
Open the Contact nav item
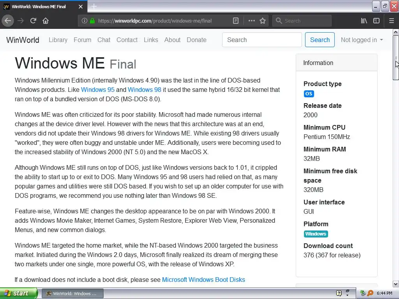click(x=127, y=40)
